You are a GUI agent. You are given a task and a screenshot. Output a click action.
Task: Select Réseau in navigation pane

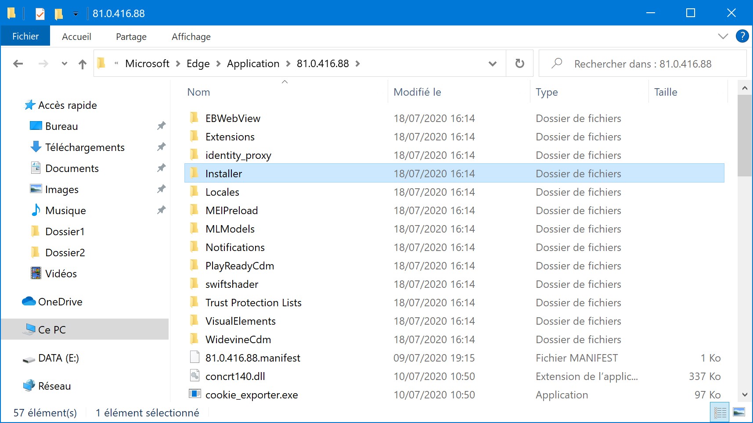[x=47, y=386]
